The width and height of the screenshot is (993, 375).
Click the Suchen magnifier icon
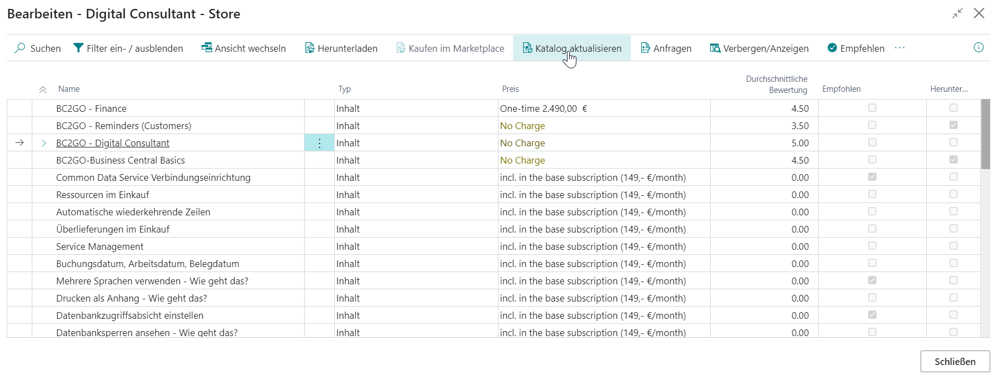20,48
